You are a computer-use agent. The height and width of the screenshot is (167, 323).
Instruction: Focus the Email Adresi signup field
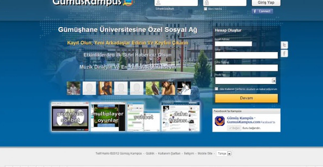[x=233, y=44]
